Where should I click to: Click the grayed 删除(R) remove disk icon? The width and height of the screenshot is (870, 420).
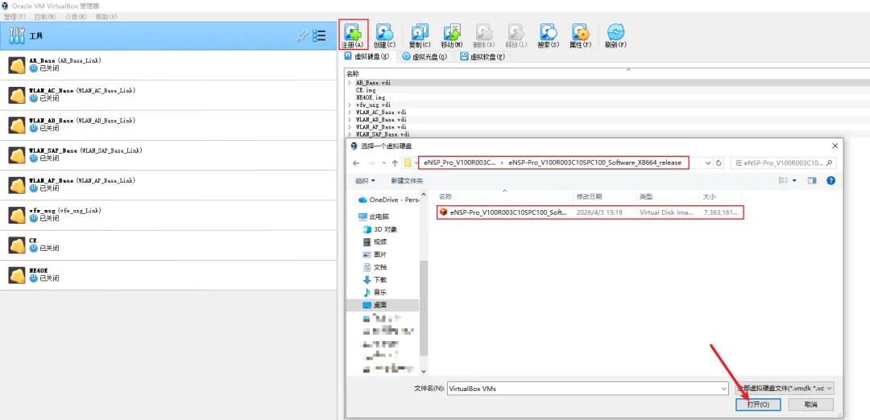tap(484, 35)
